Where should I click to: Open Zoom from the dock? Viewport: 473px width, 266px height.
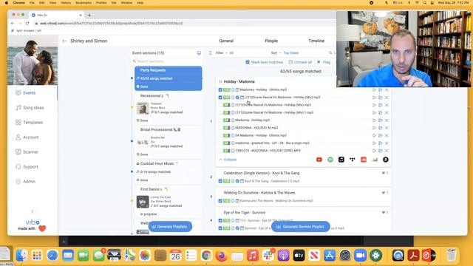click(x=360, y=256)
